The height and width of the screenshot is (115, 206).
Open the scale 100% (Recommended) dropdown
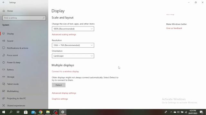pos(73,29)
